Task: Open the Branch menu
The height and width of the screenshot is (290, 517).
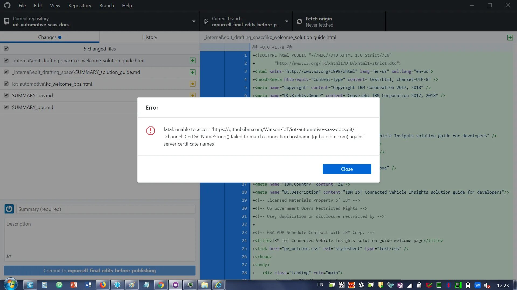Action: coord(107,5)
